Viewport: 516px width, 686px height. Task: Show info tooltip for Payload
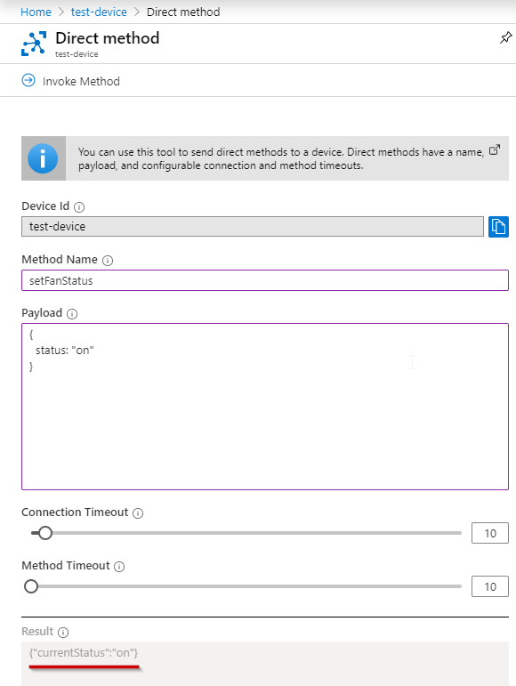72,314
